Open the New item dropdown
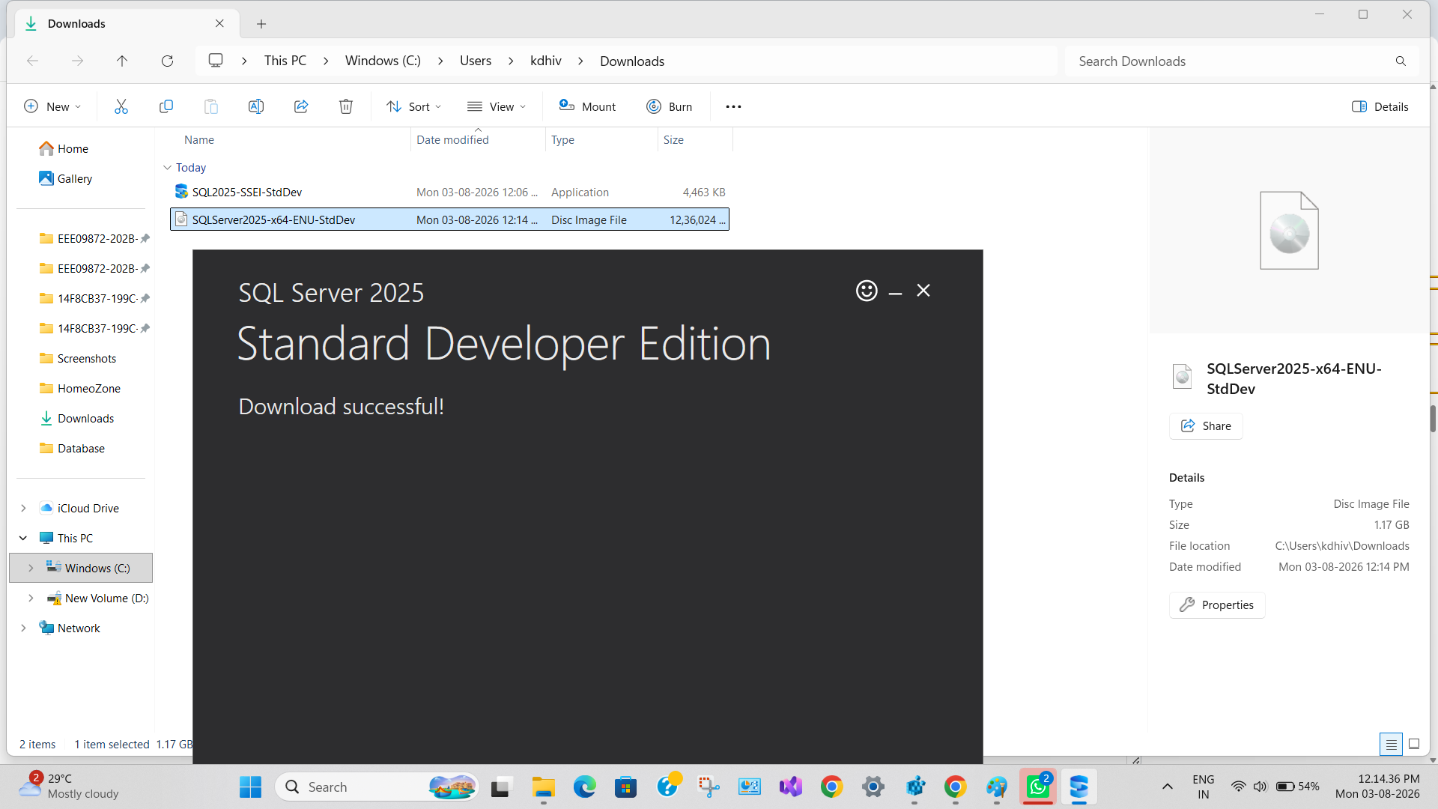1438x809 pixels. pyautogui.click(x=52, y=106)
